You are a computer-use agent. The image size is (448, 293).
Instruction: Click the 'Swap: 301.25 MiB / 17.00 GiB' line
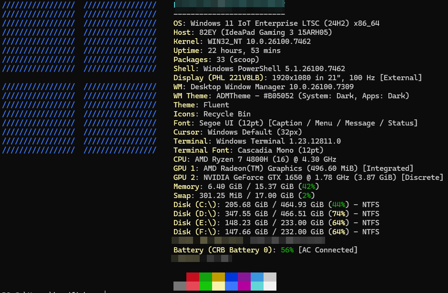coord(244,196)
